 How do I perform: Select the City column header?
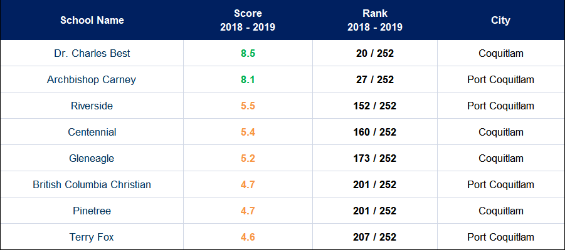[x=500, y=20]
